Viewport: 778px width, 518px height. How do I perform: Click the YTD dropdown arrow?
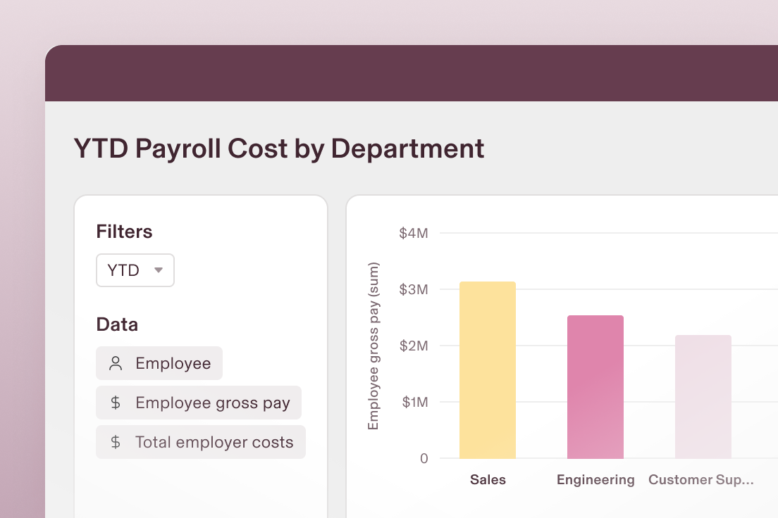coord(159,270)
